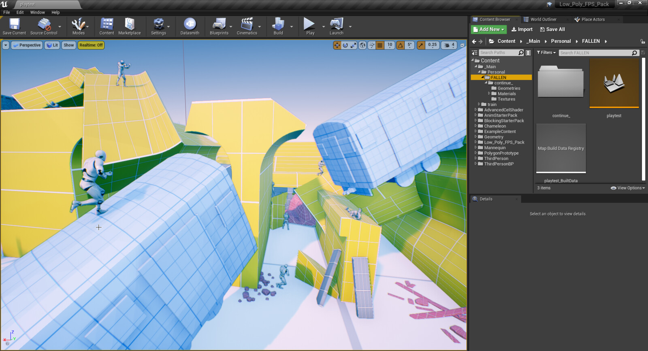Toggle content browser path lock
648x351 pixels.
point(642,41)
